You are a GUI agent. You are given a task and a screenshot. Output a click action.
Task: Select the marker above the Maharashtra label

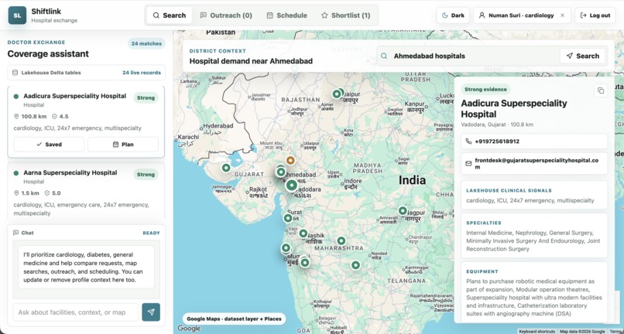point(341,240)
